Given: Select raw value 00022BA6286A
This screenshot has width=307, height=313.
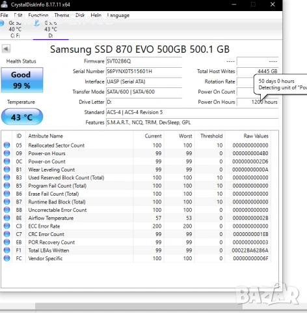Looking at the screenshot, I should (x=250, y=250).
